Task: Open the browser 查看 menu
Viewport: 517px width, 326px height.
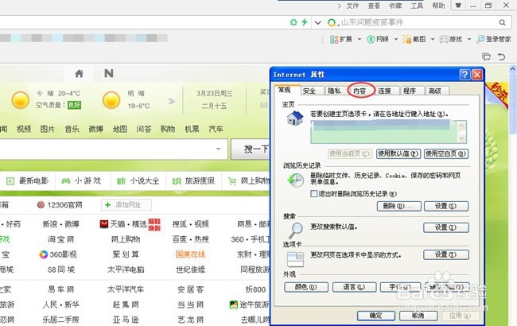Action: (374, 6)
